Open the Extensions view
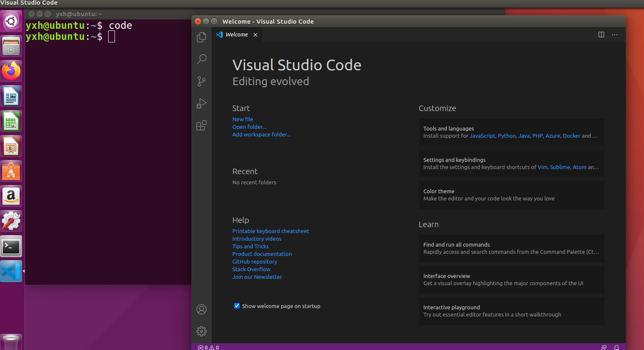 pyautogui.click(x=202, y=125)
